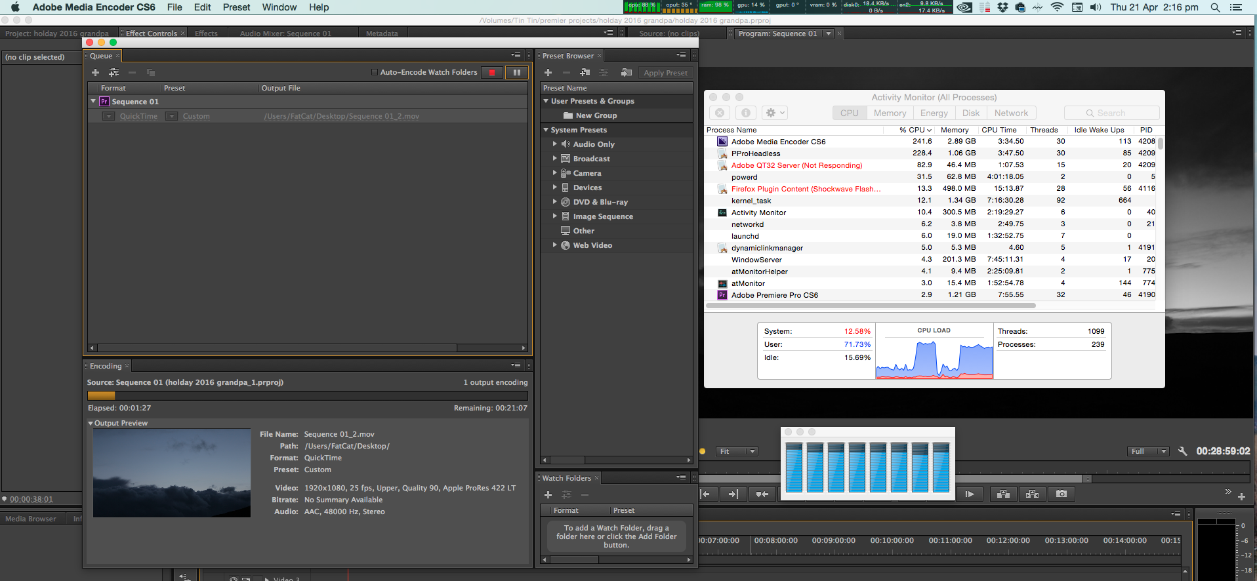Click the Export Frame camera icon

[1061, 494]
